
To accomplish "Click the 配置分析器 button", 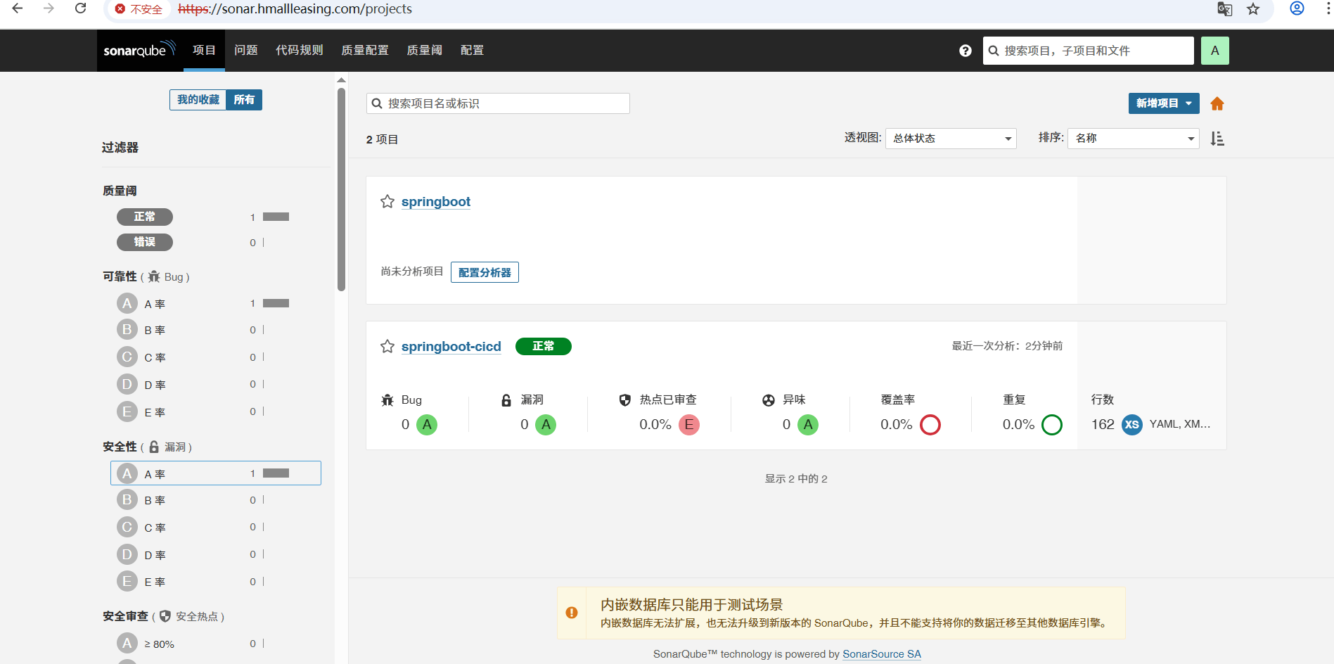I will [x=485, y=272].
